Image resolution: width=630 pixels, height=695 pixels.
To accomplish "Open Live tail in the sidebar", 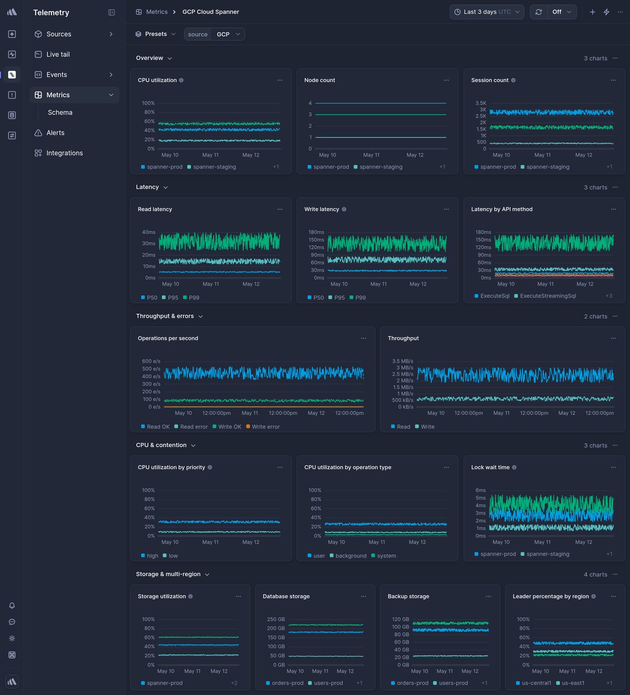I will (x=74, y=54).
